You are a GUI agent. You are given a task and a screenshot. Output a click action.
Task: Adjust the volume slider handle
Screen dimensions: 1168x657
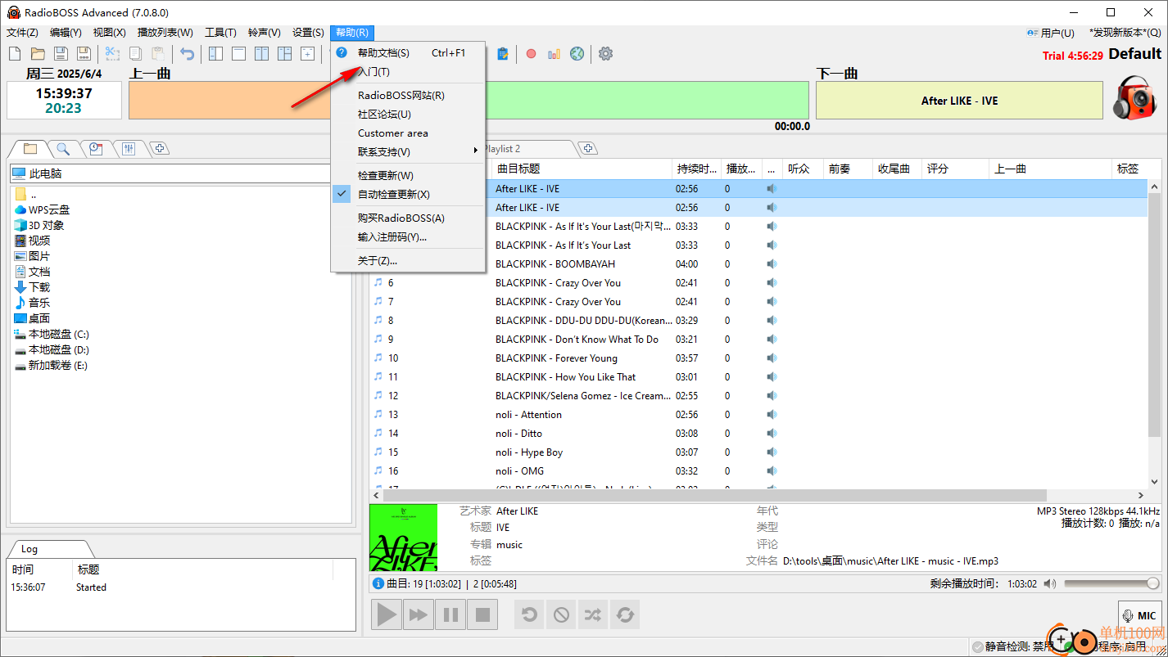click(x=1152, y=583)
